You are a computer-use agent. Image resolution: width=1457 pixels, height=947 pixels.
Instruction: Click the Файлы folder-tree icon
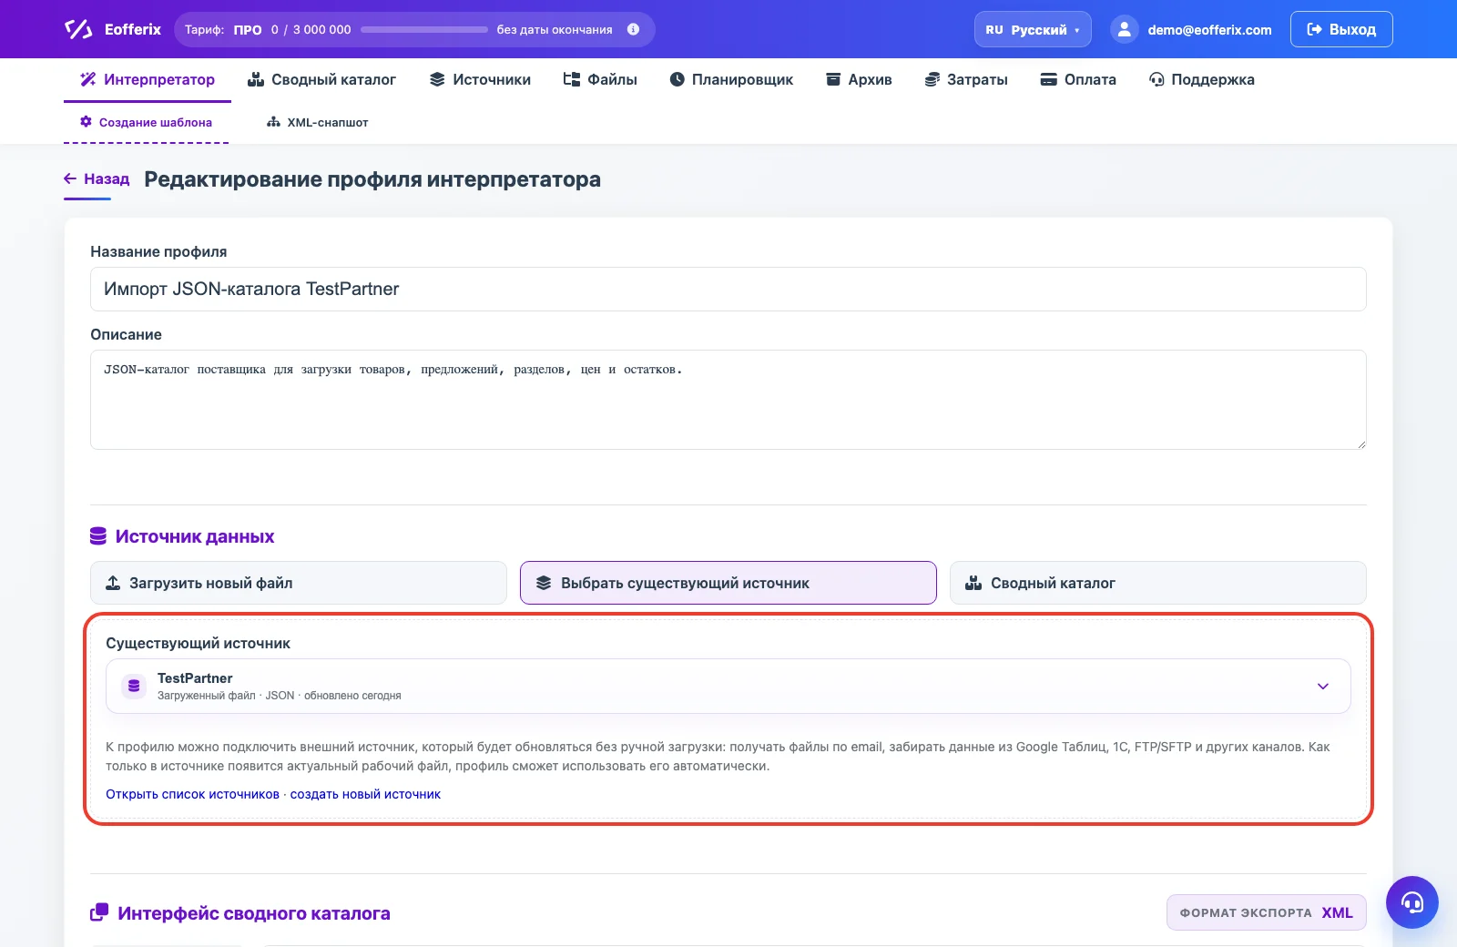click(x=572, y=79)
